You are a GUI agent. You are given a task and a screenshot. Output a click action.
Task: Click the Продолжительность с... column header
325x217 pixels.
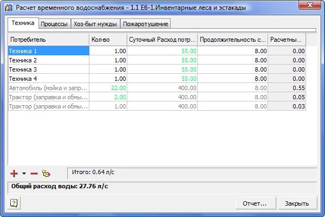[233, 40]
